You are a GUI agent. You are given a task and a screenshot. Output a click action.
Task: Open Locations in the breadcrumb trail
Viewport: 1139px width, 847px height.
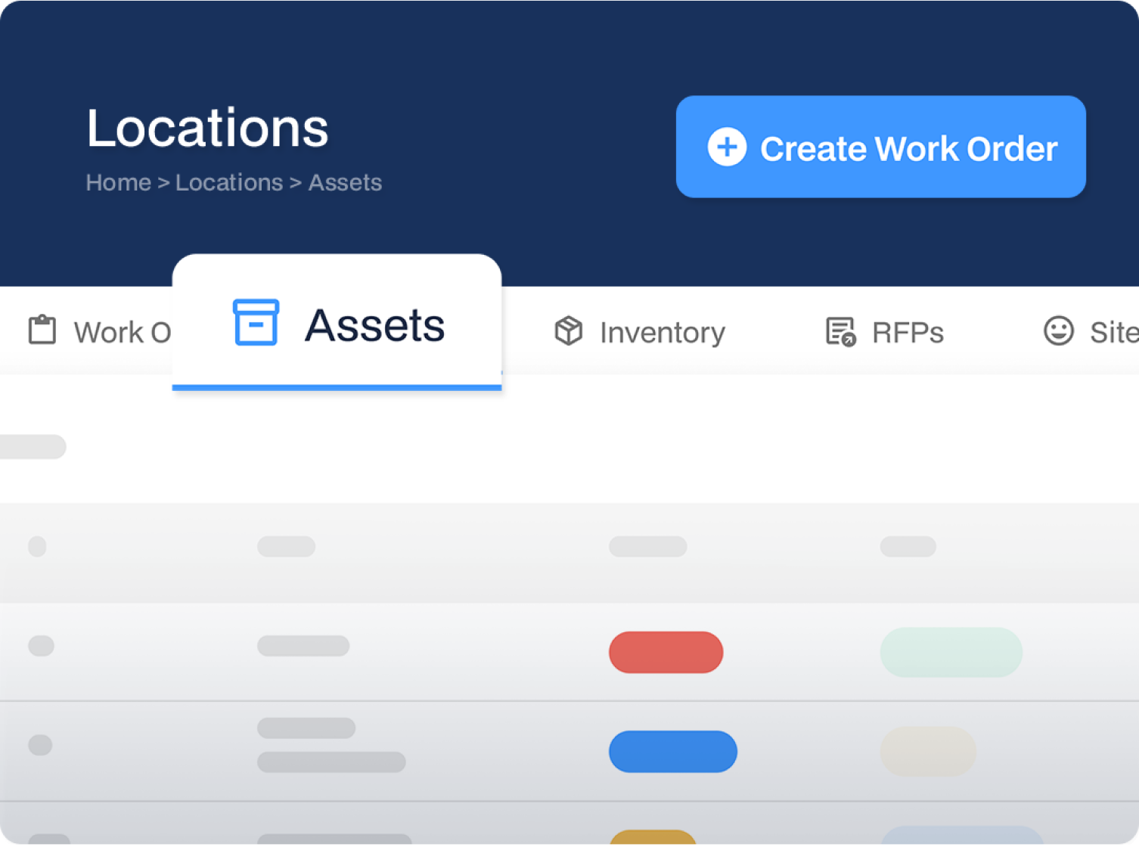(x=229, y=182)
